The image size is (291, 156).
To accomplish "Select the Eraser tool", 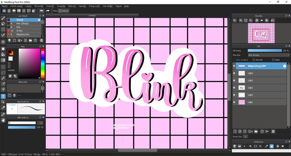I will (x=3, y=24).
